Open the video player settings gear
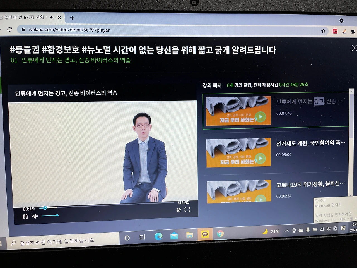 point(178,210)
